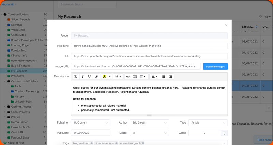Viewport: 273px width, 145px height.
Task: Remove the blog post idea tag
Action: 91,143
